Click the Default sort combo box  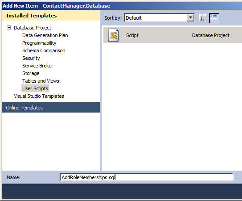click(x=160, y=18)
